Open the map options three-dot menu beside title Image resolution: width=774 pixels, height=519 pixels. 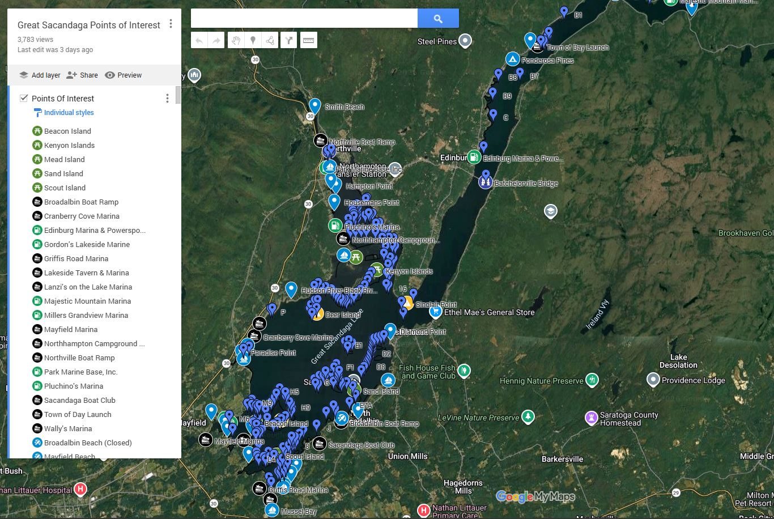171,24
